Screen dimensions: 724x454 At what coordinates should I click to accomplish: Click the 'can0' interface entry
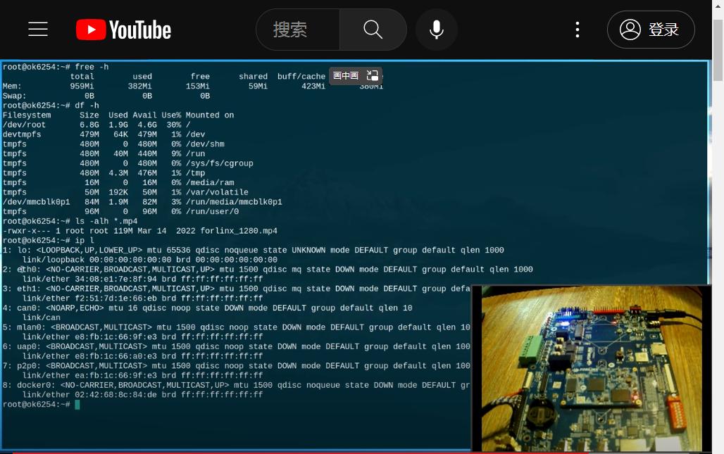pyautogui.click(x=207, y=308)
